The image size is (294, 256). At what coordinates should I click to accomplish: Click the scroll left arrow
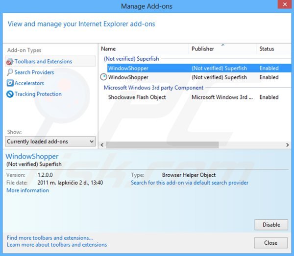click(x=102, y=145)
